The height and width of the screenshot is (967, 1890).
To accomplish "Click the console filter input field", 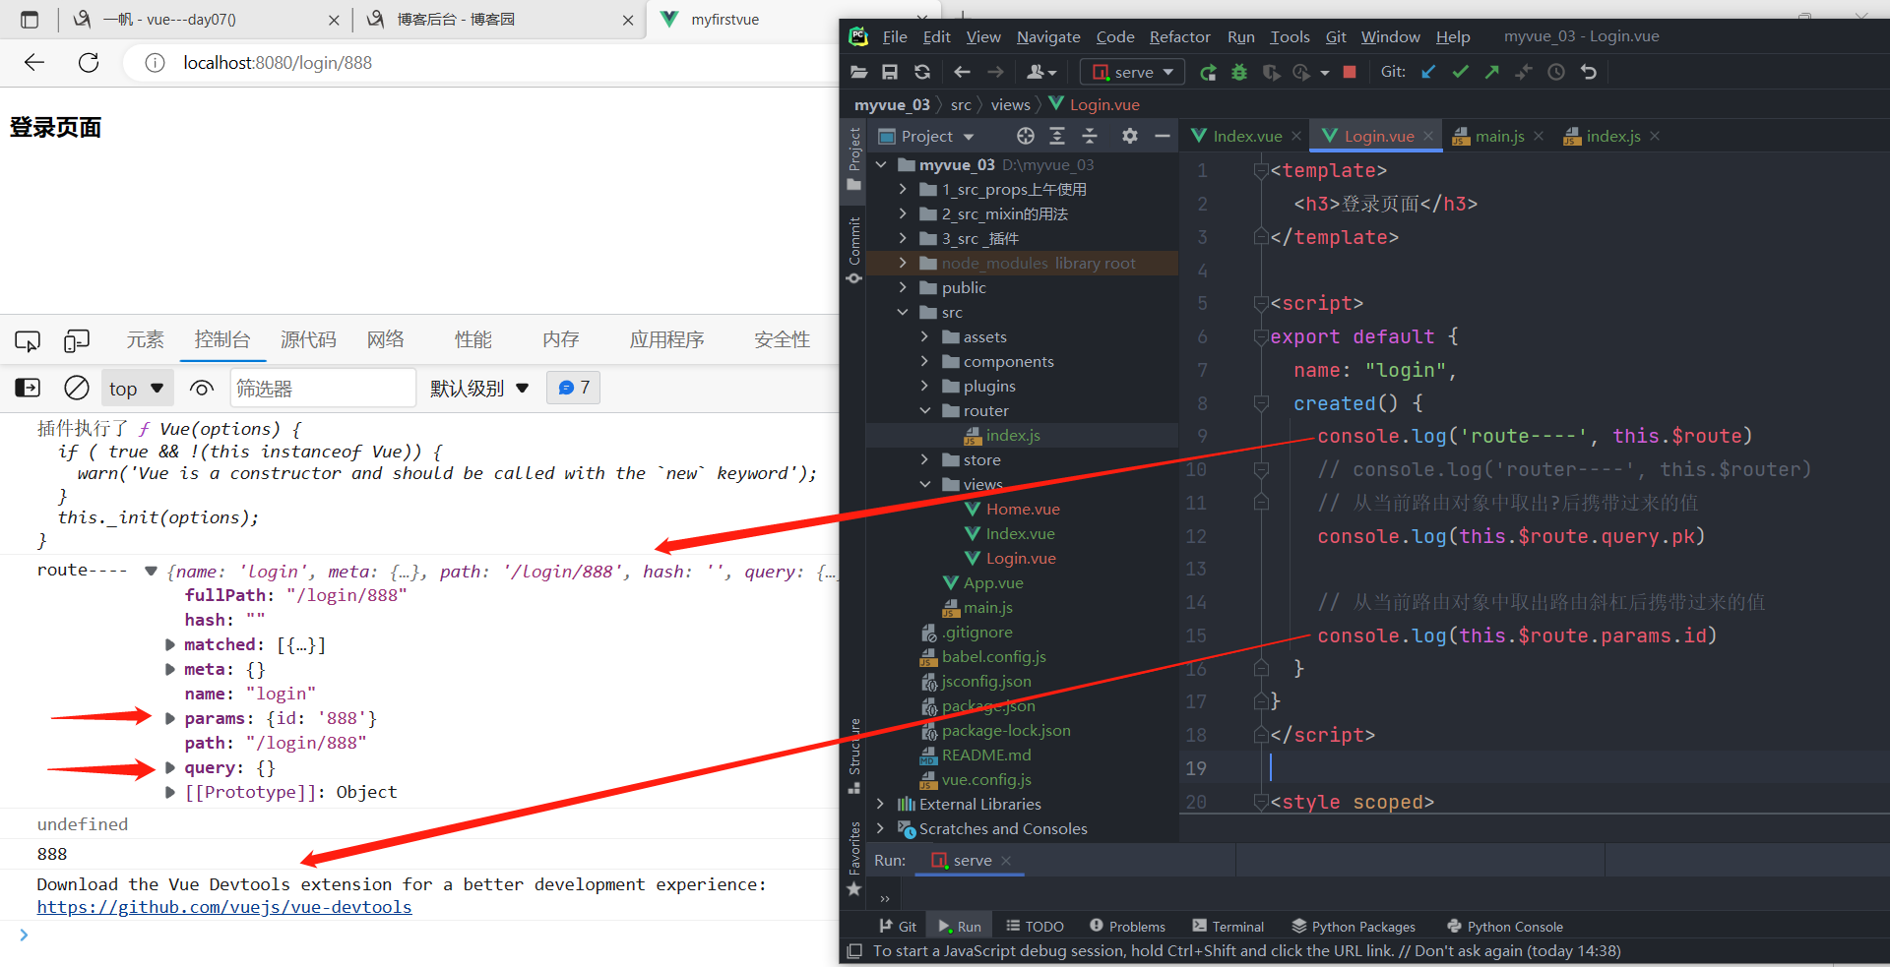I will click(x=323, y=388).
